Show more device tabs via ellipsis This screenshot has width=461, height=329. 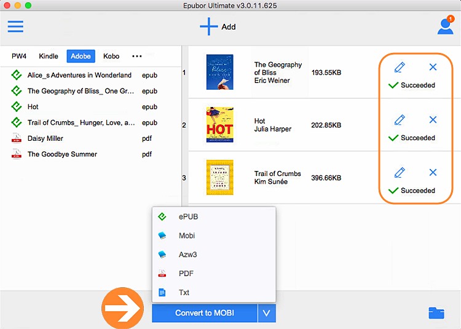[137, 56]
